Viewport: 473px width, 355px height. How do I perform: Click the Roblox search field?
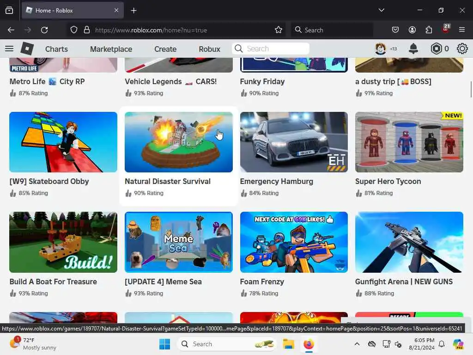(x=271, y=49)
